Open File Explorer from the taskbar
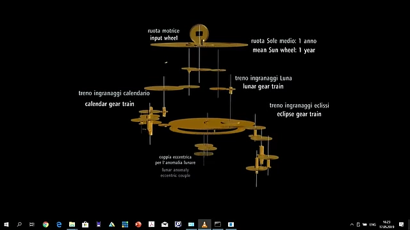 point(72,224)
